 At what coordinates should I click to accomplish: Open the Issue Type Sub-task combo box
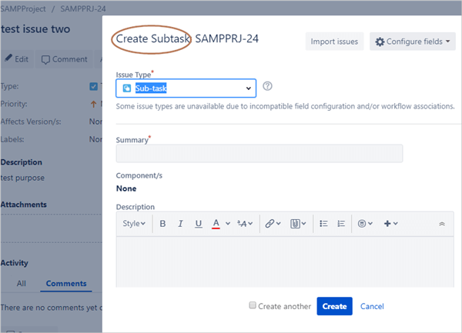coord(186,88)
